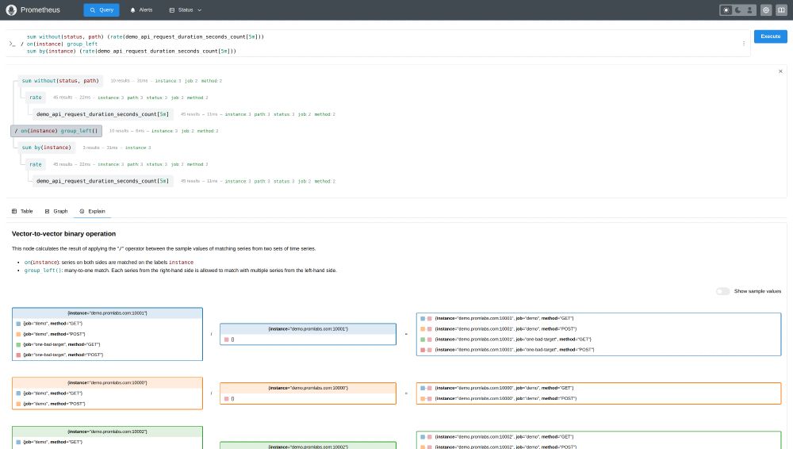Click the bell icon beside Alerts
This screenshot has height=449, width=793.
point(133,10)
